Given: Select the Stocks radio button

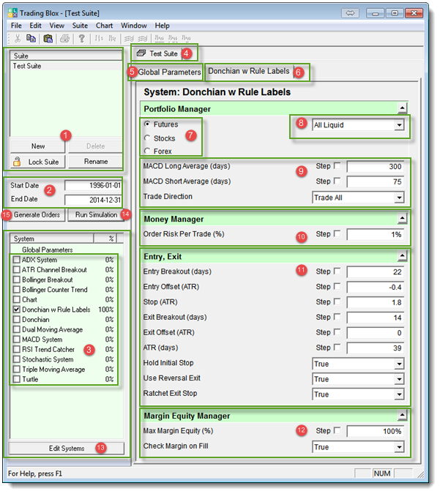Looking at the screenshot, I should [147, 138].
